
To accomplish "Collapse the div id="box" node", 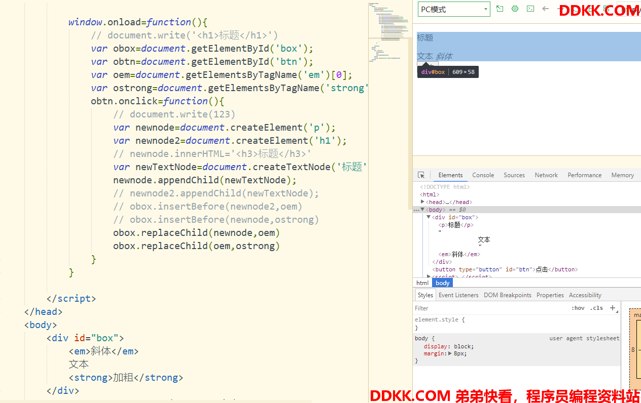I will (429, 217).
